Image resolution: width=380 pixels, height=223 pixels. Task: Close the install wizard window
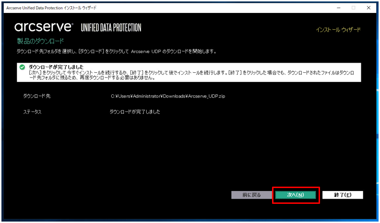tap(368, 8)
